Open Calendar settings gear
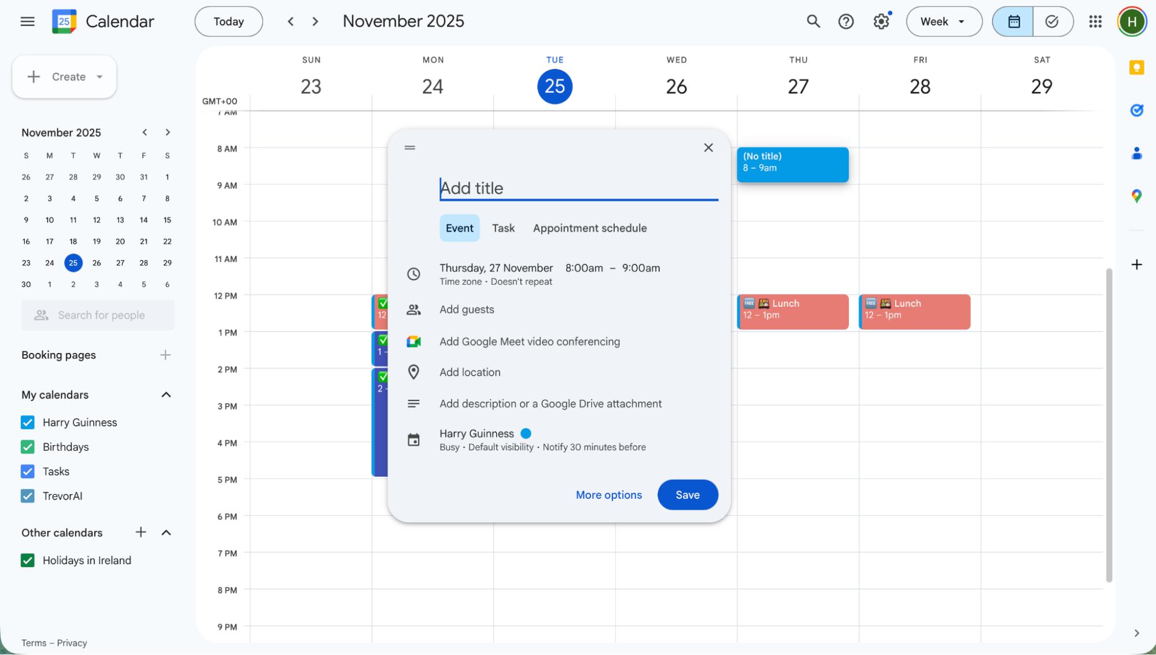The image size is (1156, 655). [881, 21]
